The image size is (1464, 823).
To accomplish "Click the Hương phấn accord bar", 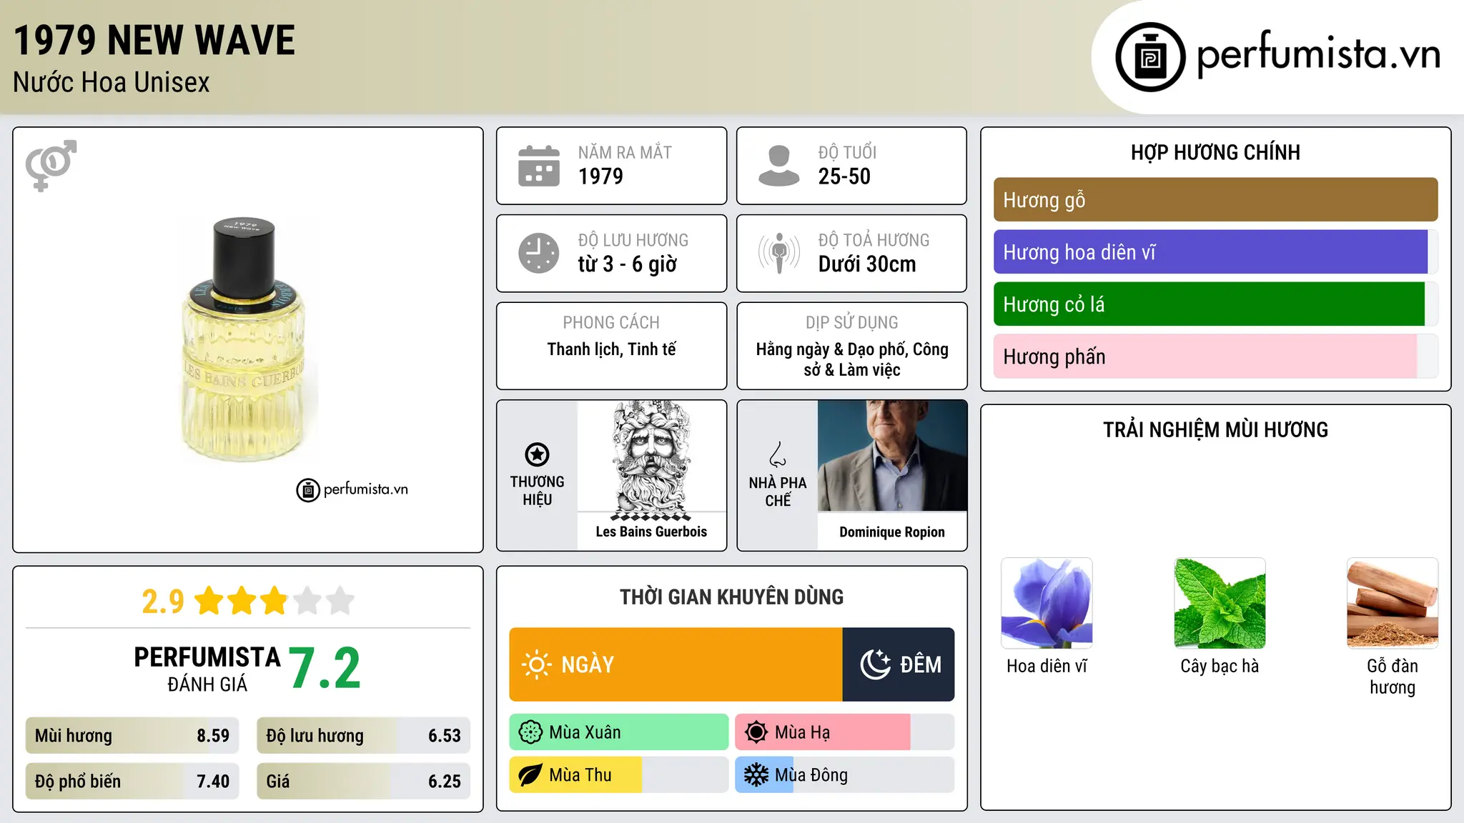I will pos(1215,356).
